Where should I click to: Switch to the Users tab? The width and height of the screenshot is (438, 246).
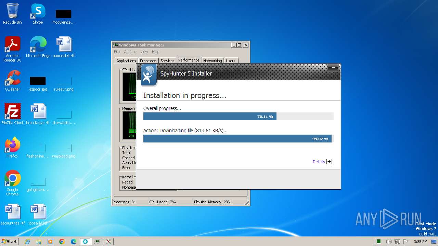click(231, 61)
